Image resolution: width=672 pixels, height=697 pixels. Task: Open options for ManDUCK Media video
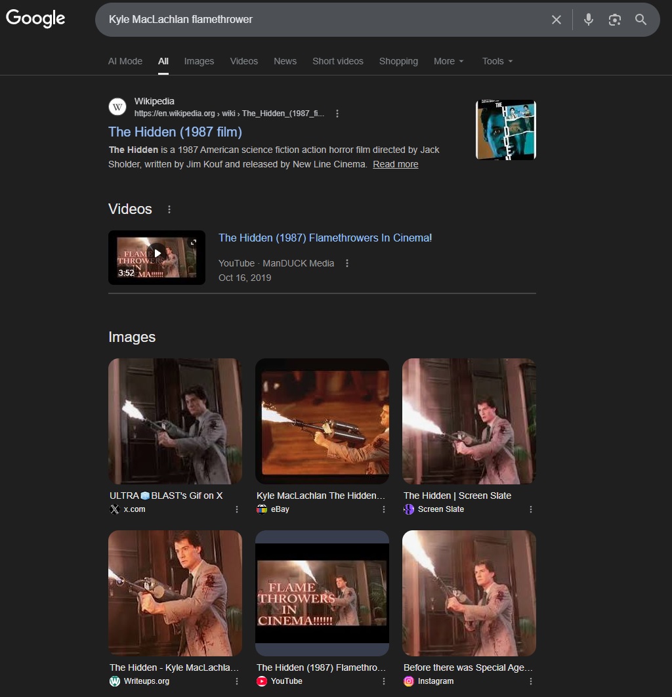[347, 263]
